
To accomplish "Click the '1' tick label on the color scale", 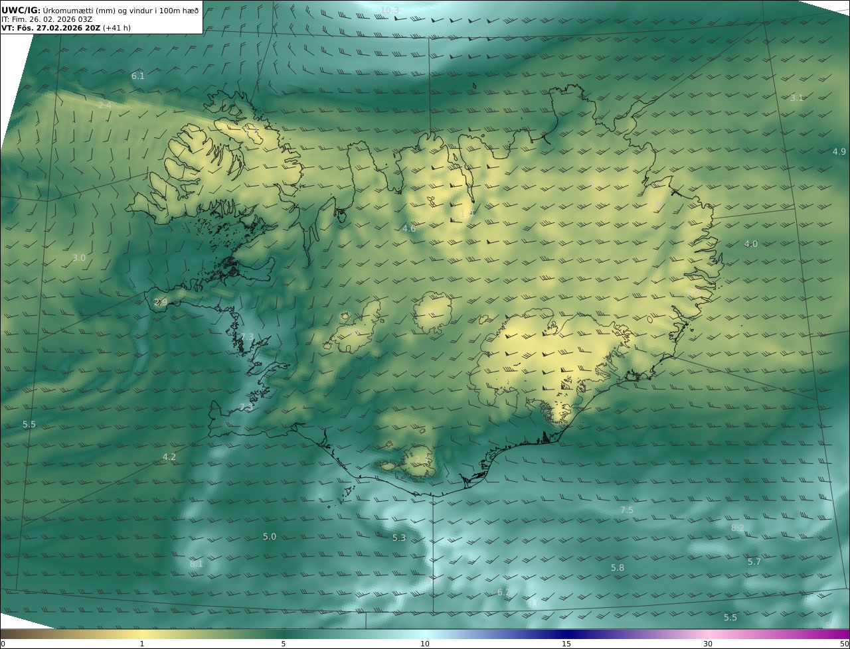I will pyautogui.click(x=142, y=644).
